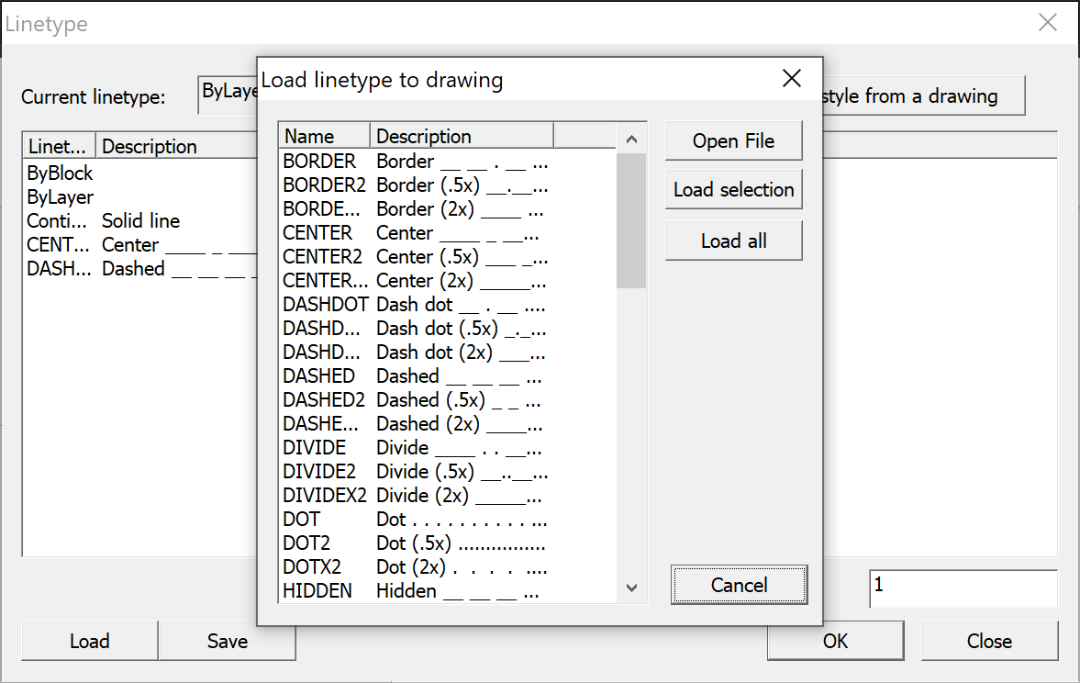This screenshot has height=683, width=1080.
Task: Sort list by the Name column header
Action: (323, 135)
